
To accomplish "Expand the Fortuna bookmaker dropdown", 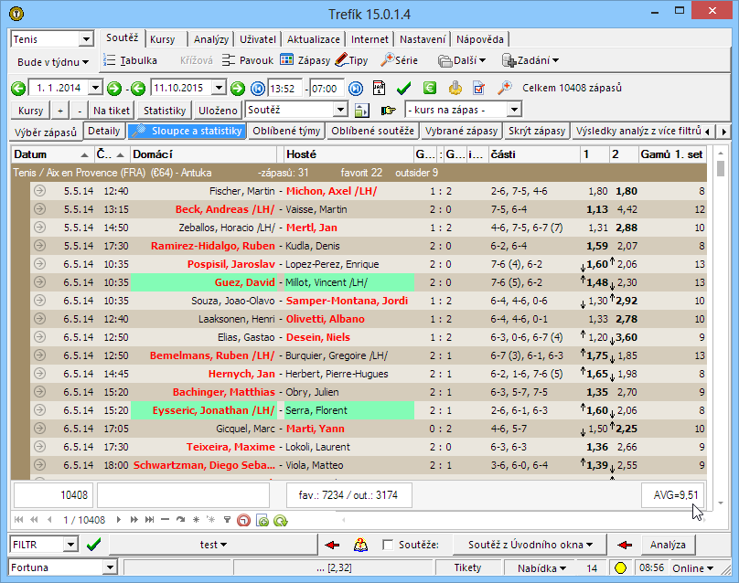I will point(112,568).
